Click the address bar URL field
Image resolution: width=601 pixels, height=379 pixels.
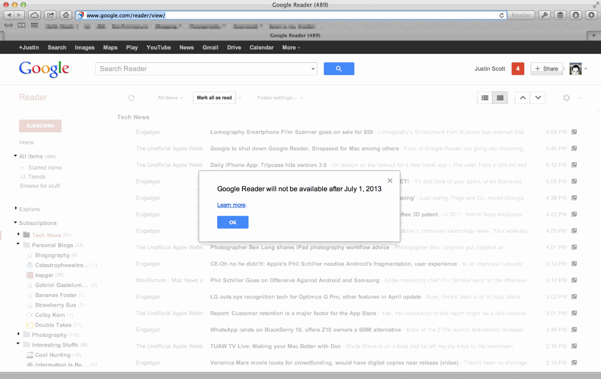pyautogui.click(x=291, y=15)
